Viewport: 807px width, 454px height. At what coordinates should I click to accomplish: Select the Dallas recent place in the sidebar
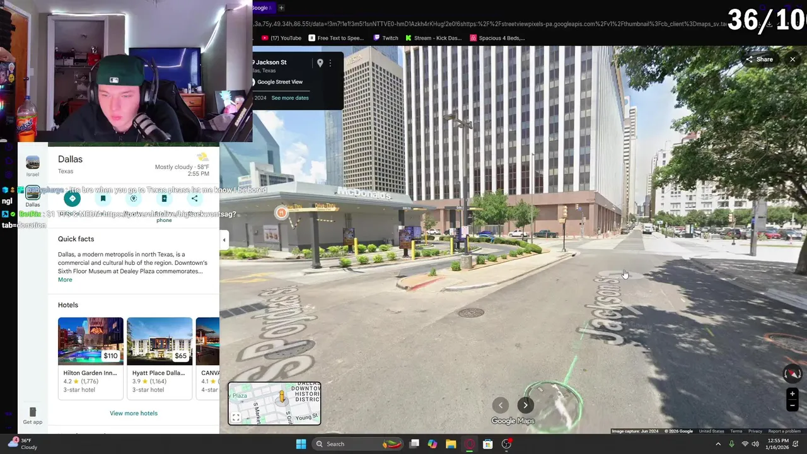point(33,196)
